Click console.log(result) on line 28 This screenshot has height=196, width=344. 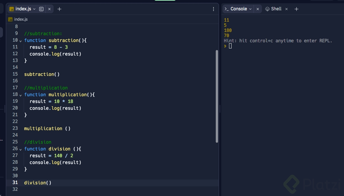pyautogui.click(x=56, y=162)
